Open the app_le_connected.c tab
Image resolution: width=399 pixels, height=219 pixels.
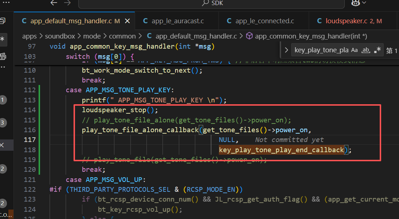(264, 21)
